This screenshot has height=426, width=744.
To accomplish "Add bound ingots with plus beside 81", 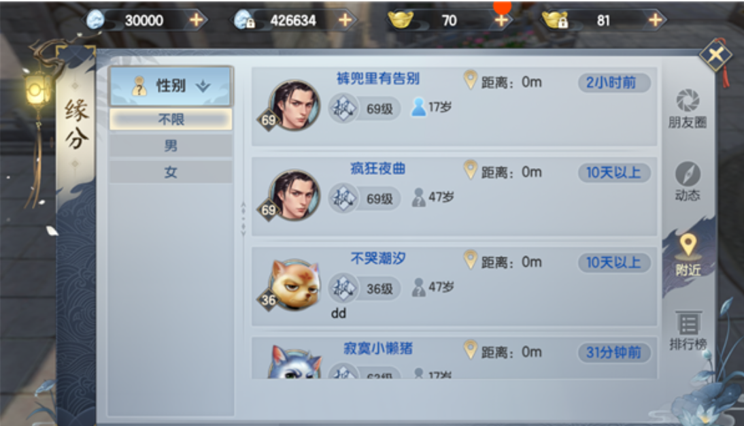I will (656, 20).
